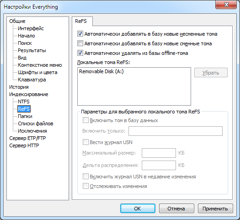240x220 pixels.
Task: Focus the Максимальный размер field
Action: [x=159, y=153]
